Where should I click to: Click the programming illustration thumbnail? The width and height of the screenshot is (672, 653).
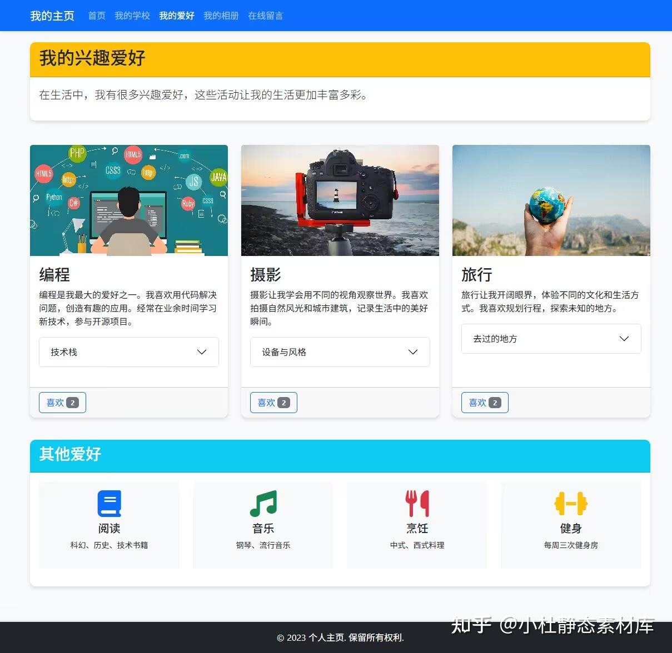129,200
